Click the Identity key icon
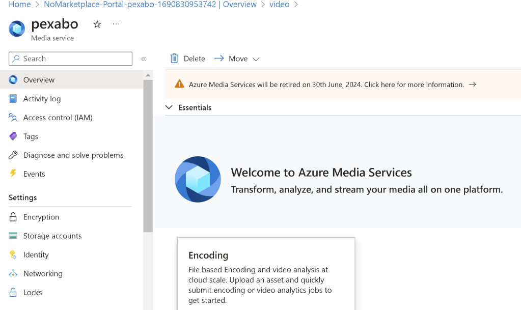 coord(13,255)
